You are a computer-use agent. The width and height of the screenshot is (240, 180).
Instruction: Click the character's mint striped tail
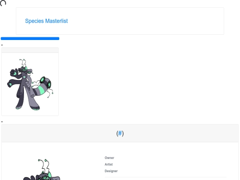coord(42,90)
